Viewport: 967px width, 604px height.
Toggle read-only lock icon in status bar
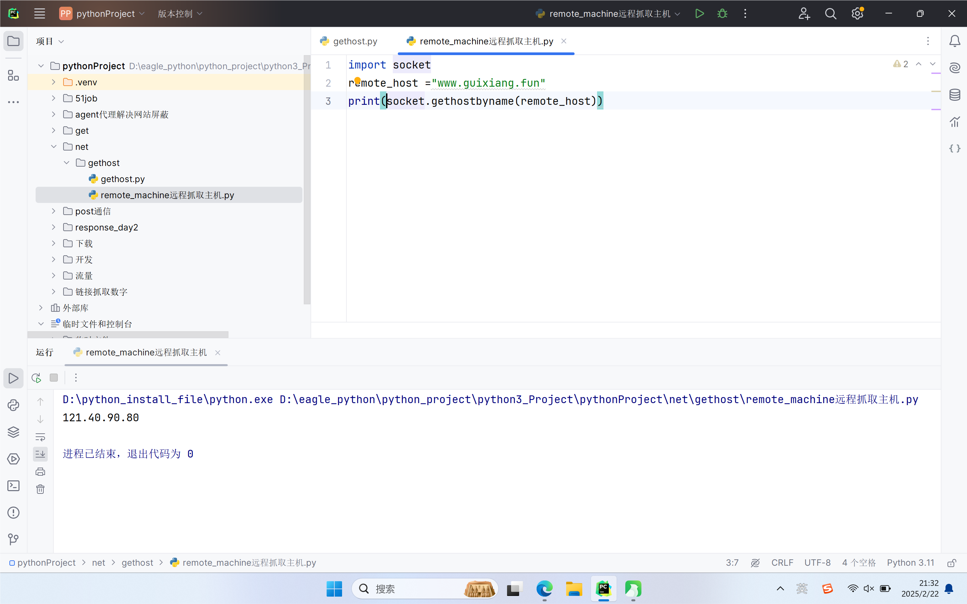point(952,563)
